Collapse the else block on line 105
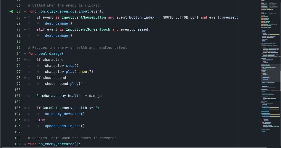The image size is (281, 148). tap(25, 120)
